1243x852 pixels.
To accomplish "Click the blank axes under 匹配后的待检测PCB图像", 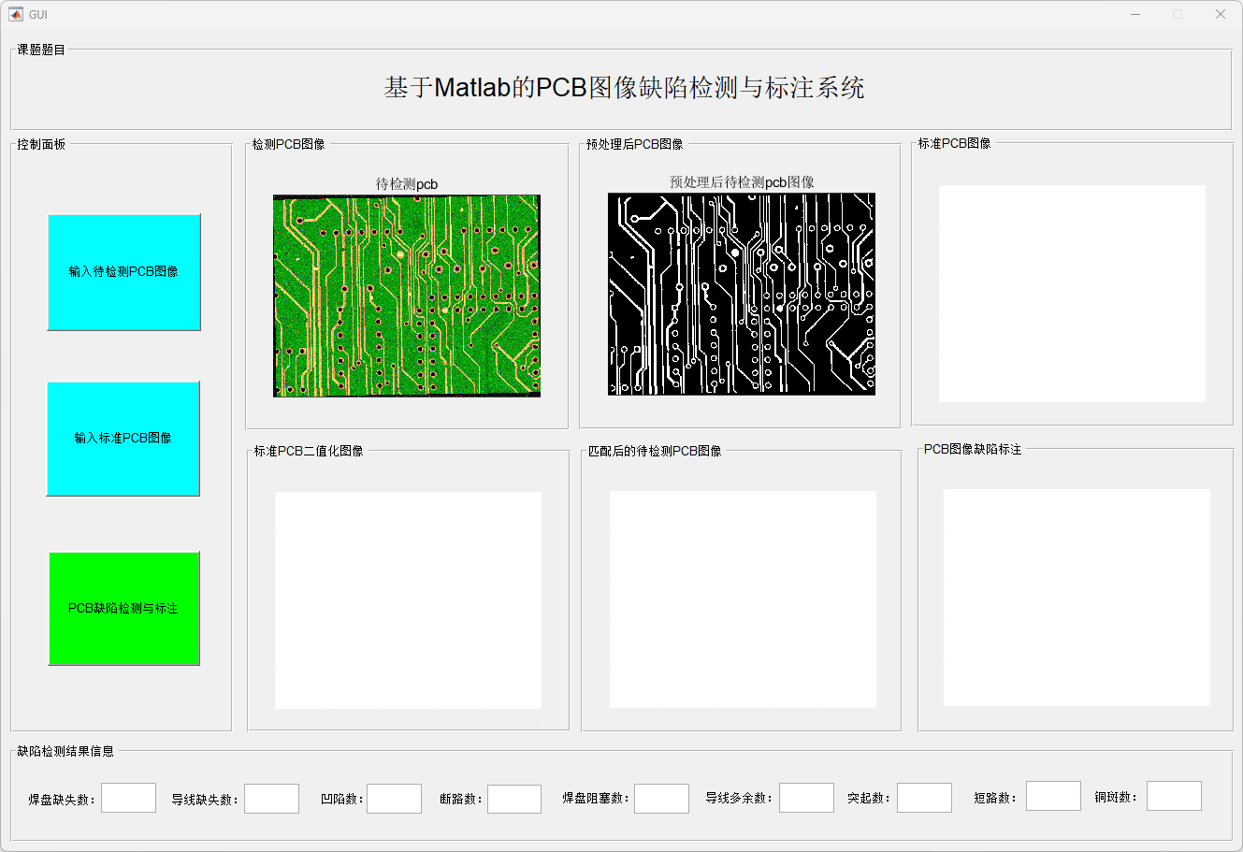I will 743,599.
